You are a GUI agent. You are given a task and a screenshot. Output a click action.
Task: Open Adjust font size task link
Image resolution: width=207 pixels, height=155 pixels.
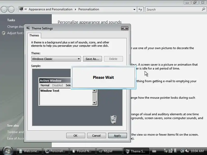click(16, 33)
